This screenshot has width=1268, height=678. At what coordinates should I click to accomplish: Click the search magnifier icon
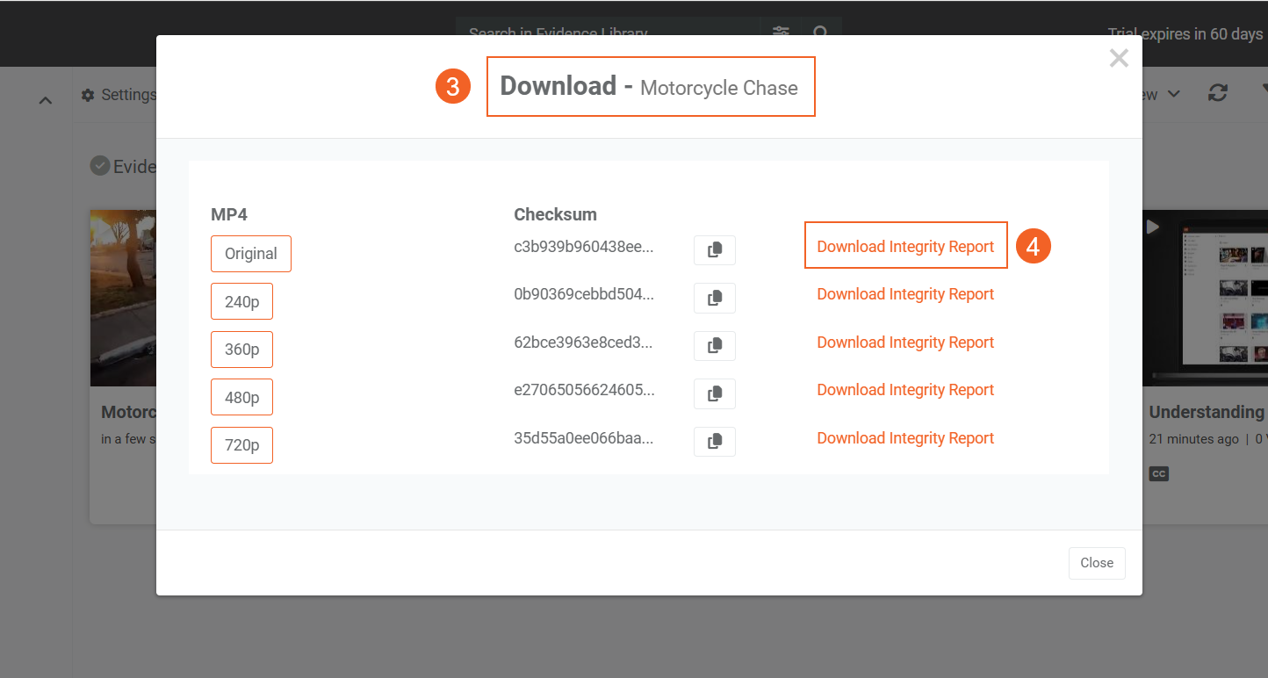click(821, 33)
